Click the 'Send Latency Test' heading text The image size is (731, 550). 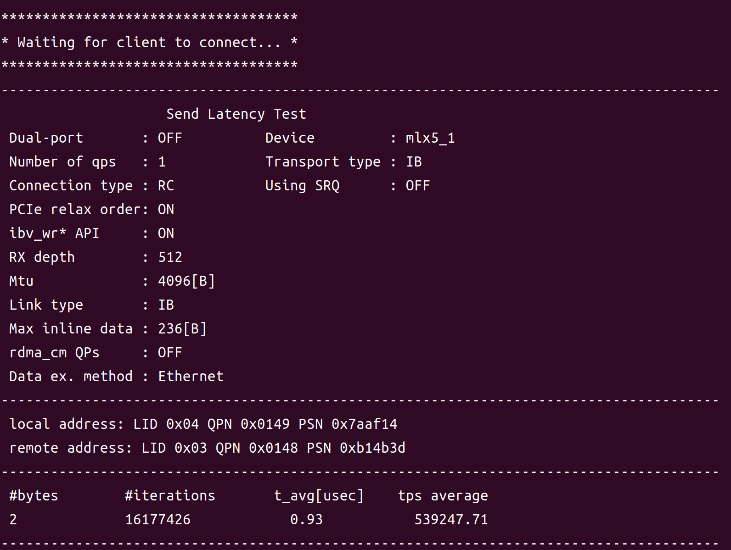[x=236, y=114]
